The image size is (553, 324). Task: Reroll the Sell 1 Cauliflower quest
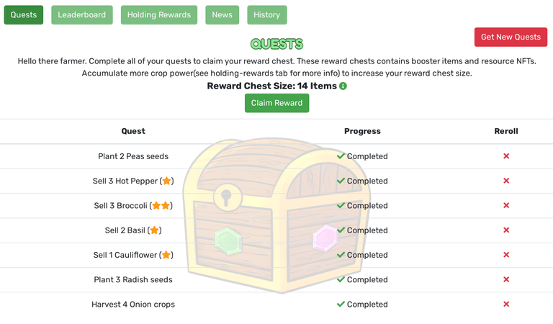(506, 255)
